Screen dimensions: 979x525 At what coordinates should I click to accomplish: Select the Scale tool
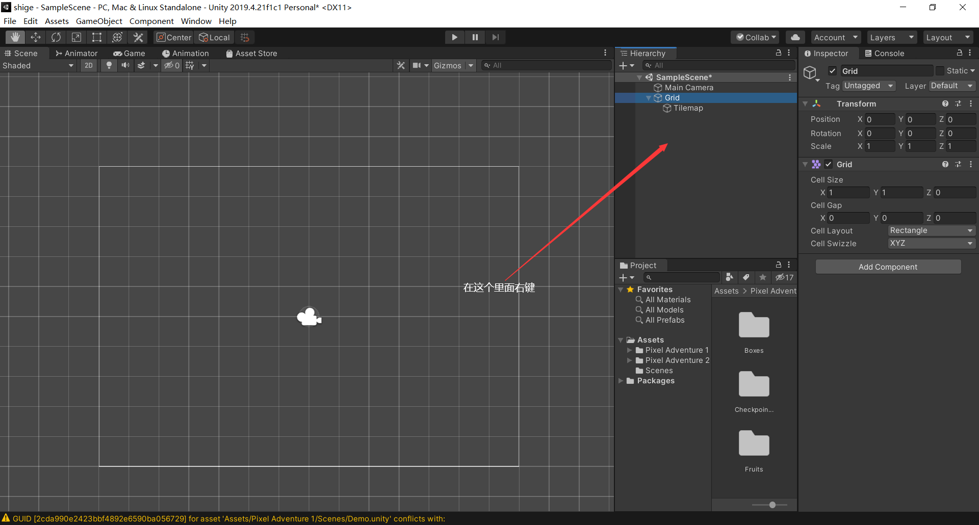[76, 37]
